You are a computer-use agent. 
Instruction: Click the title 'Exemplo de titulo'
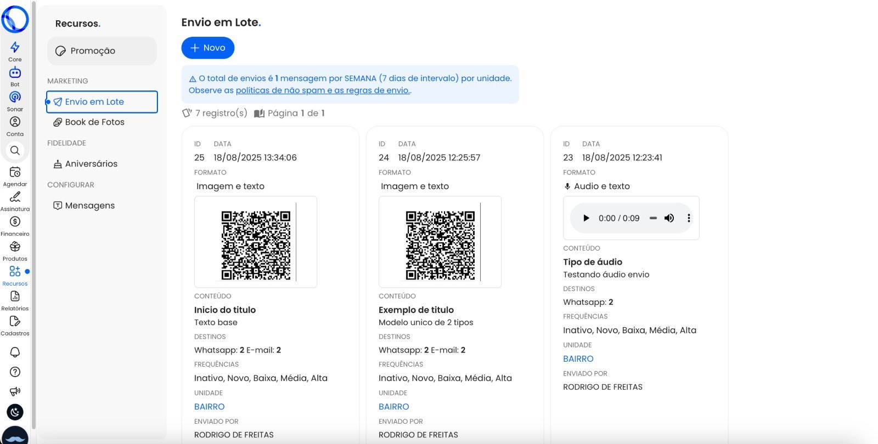[416, 310]
